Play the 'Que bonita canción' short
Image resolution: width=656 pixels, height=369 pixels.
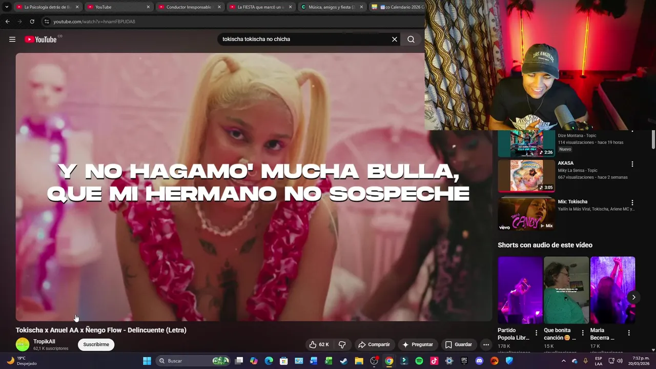(566, 290)
